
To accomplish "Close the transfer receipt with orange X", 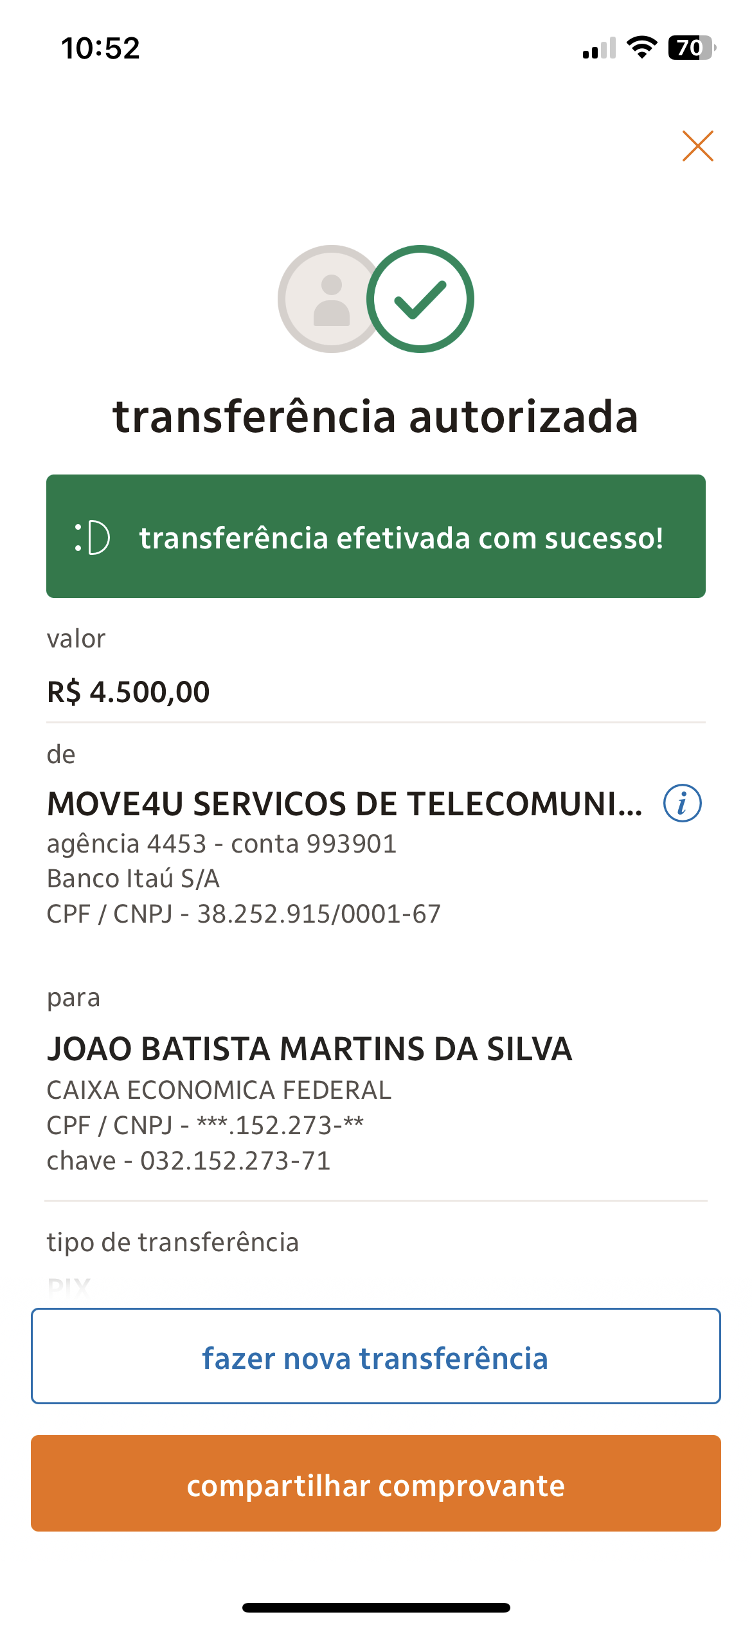I will point(697,146).
